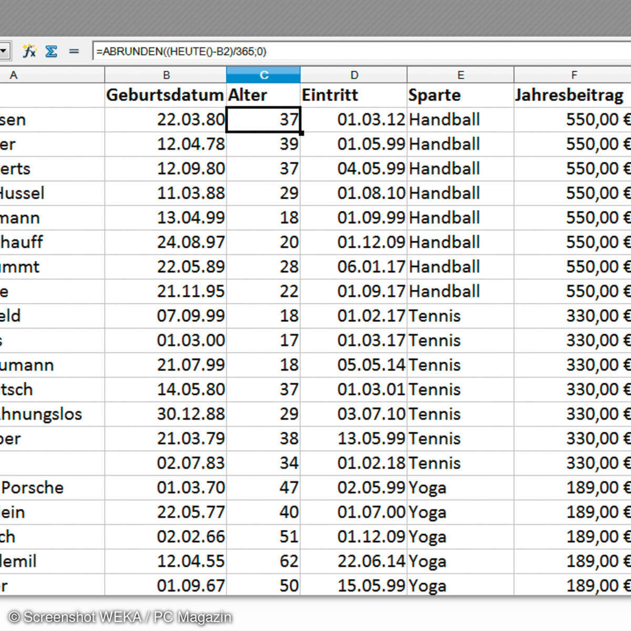
Task: Select the cell showing age 62
Action: [x=263, y=561]
